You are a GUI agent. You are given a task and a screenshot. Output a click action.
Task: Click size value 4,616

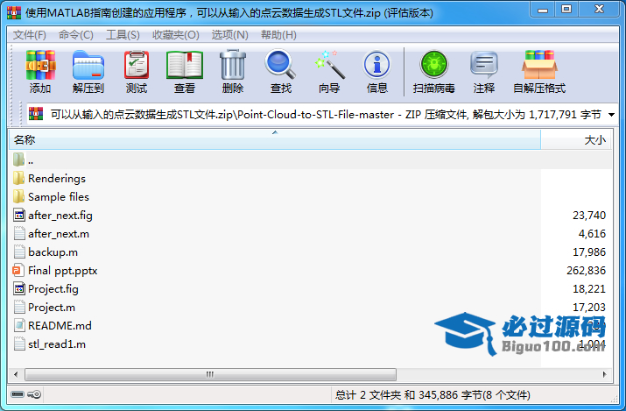point(592,234)
